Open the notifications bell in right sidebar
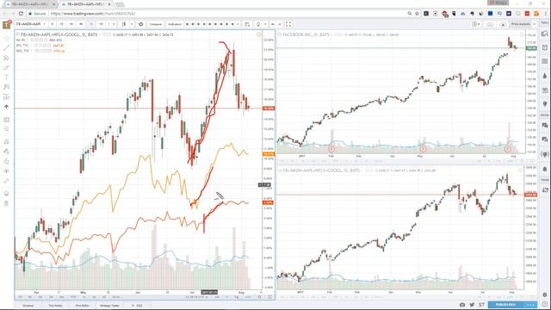Image resolution: width=551 pixels, height=310 pixels. (545, 169)
